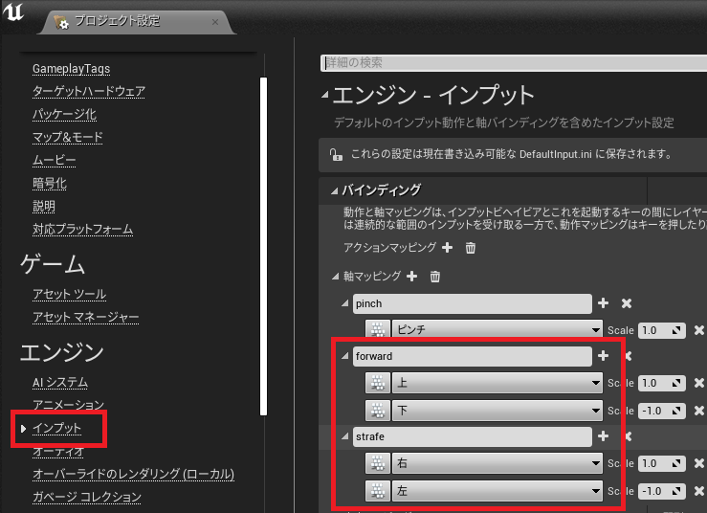Open アセット ツール settings
Image resolution: width=707 pixels, height=513 pixels.
click(x=70, y=295)
